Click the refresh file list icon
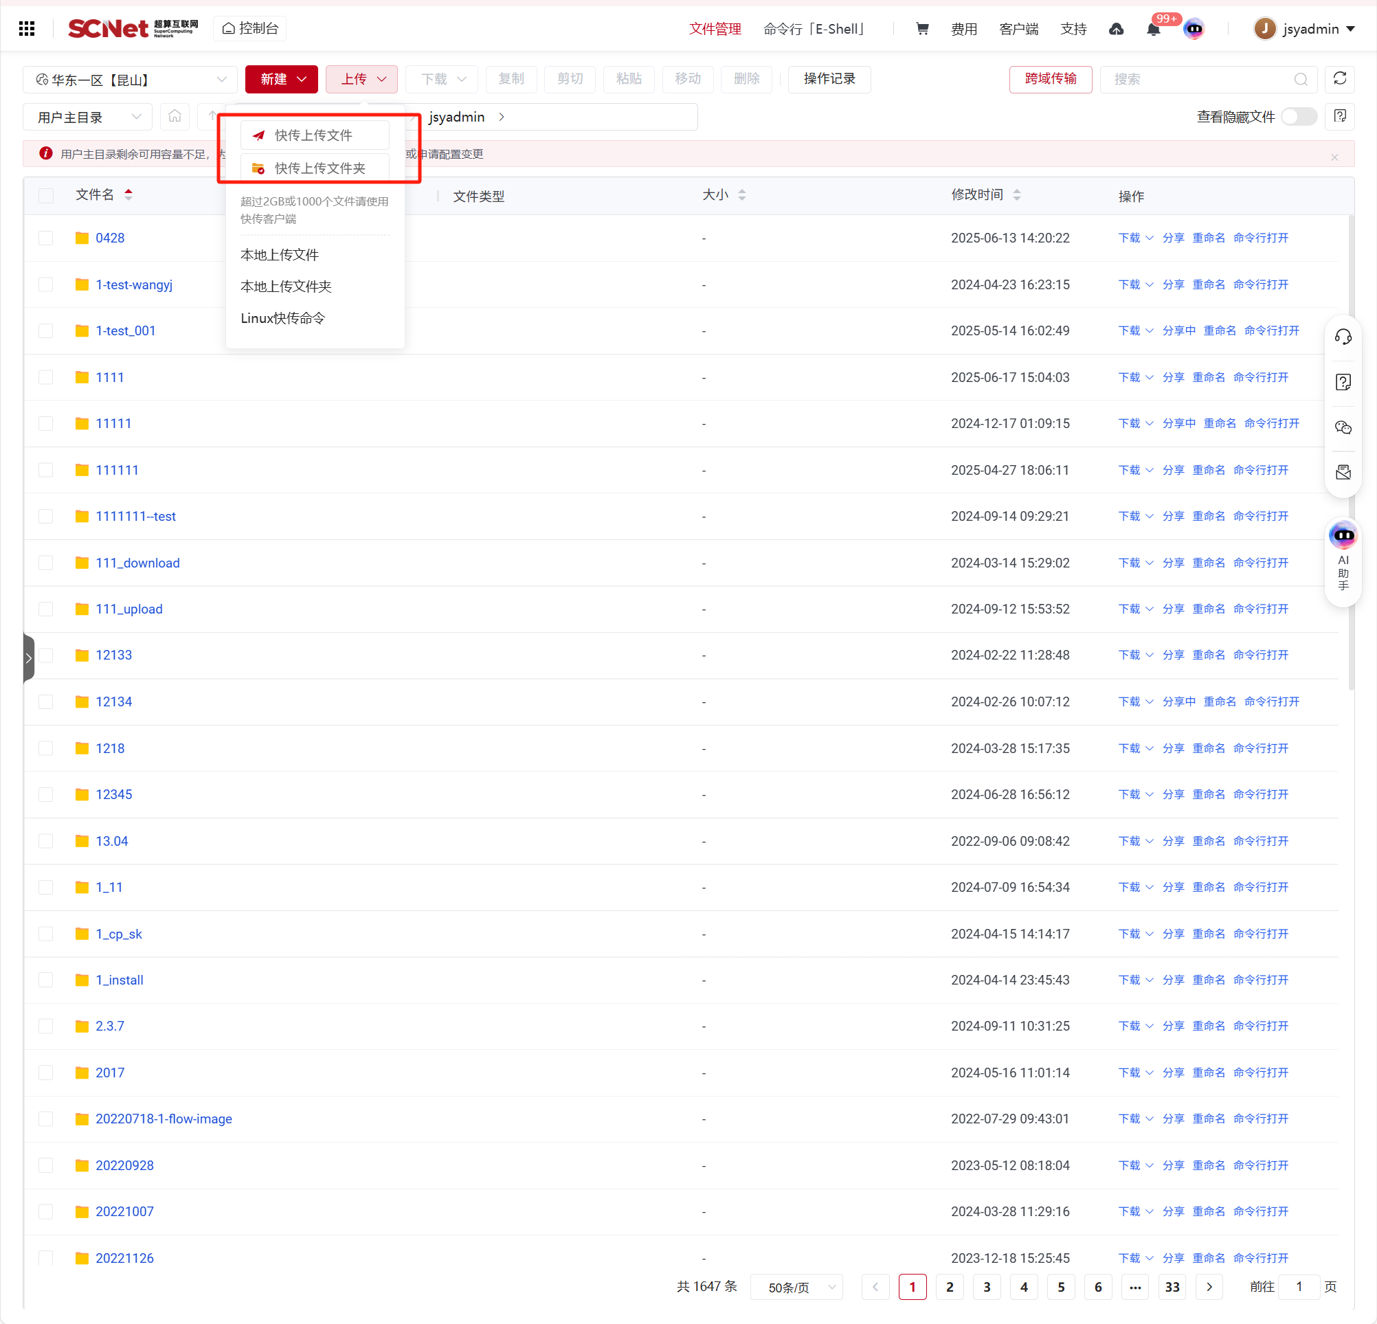Viewport: 1377px width, 1324px height. 1339,78
